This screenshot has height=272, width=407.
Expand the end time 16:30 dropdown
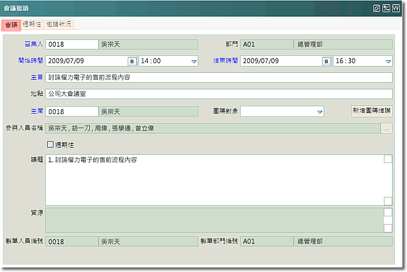tap(388, 61)
